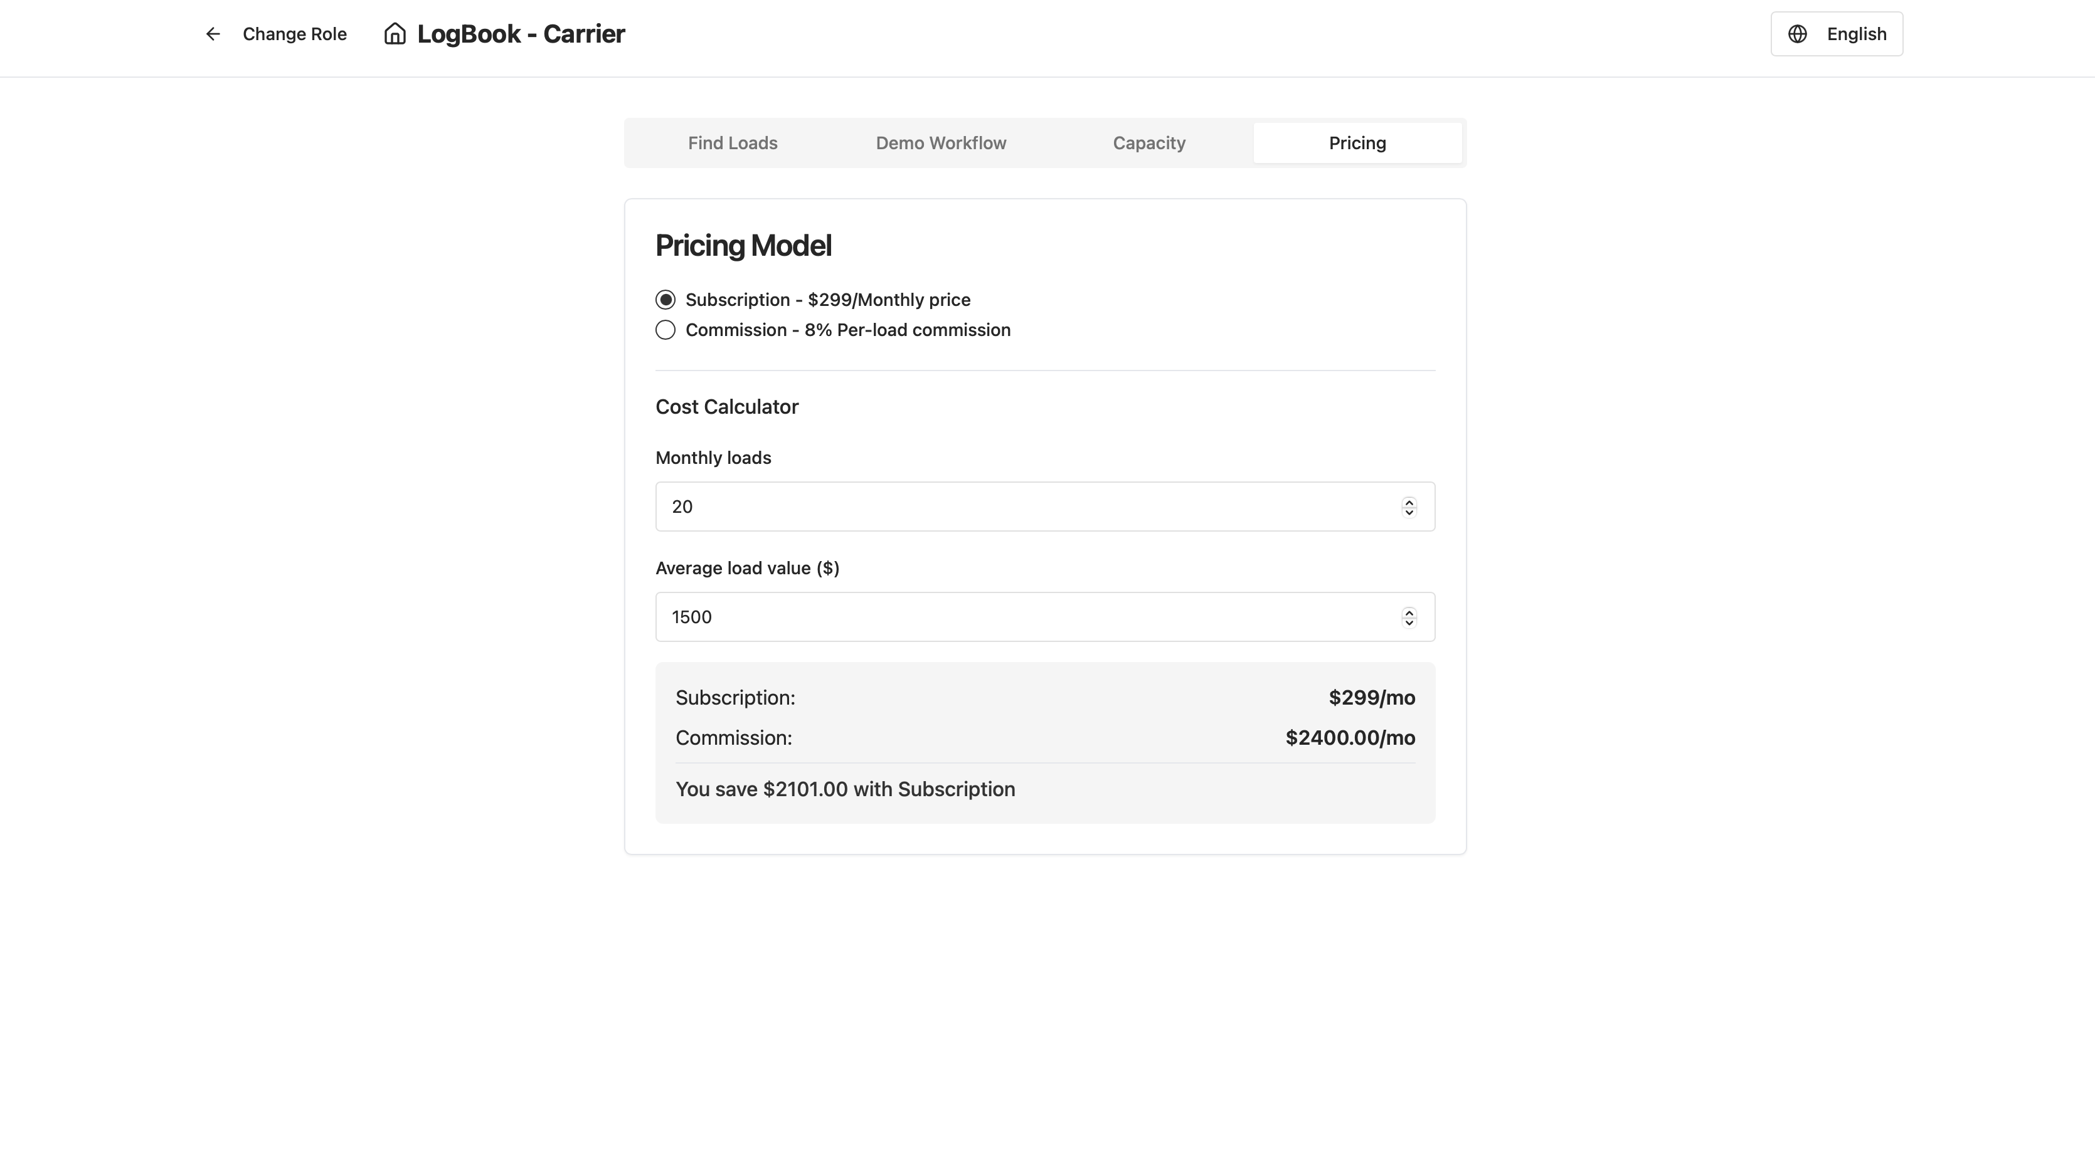The width and height of the screenshot is (2095, 1151).
Task: Go to the Capacity tab
Action: click(x=1149, y=143)
